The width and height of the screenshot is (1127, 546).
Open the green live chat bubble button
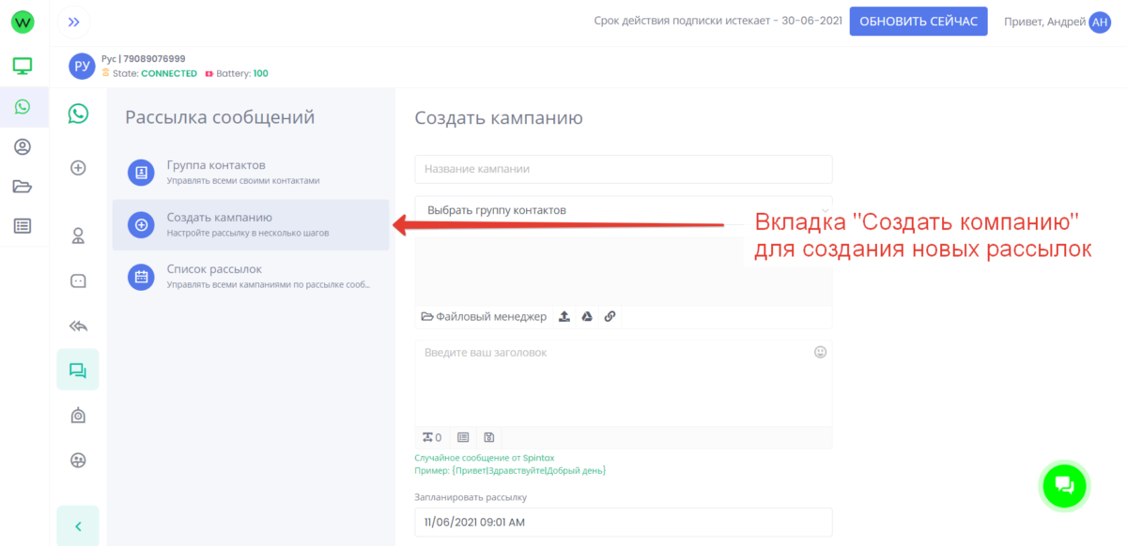[x=1064, y=485]
